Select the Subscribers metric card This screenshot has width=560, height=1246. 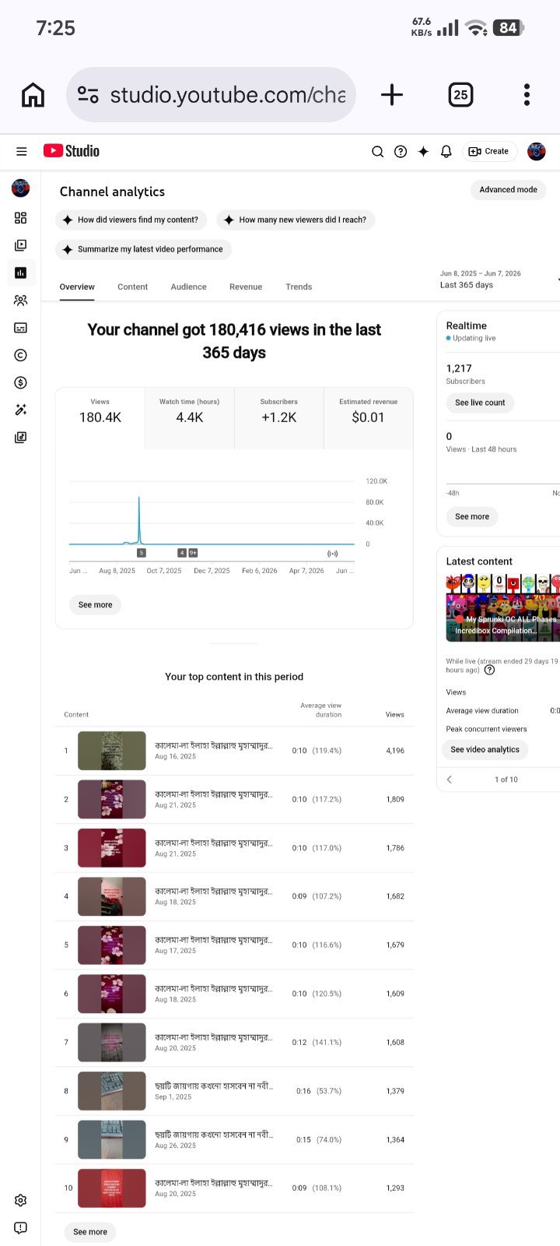click(278, 418)
